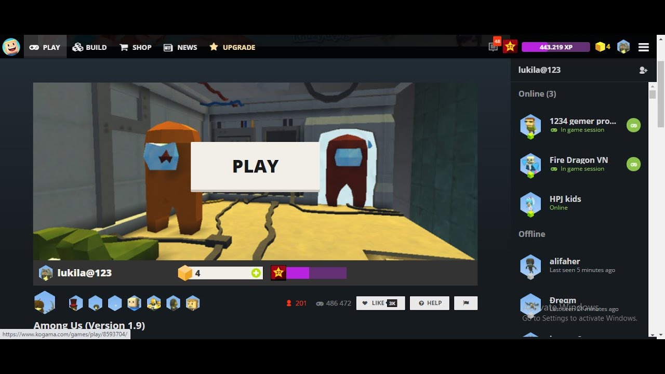Click the friends list scrollbar thumb
The image size is (665, 374).
[x=653, y=95]
